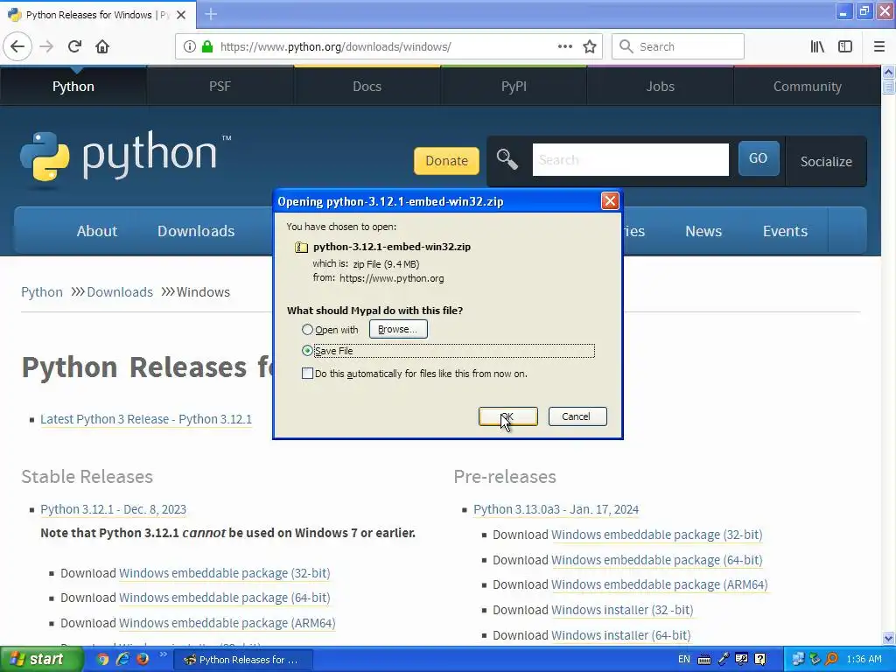Image resolution: width=896 pixels, height=672 pixels.
Task: Expand the quick launch overflow chevron
Action: pos(162,654)
